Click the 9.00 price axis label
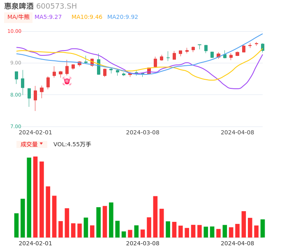This screenshot has width=282, height=249. point(16,63)
